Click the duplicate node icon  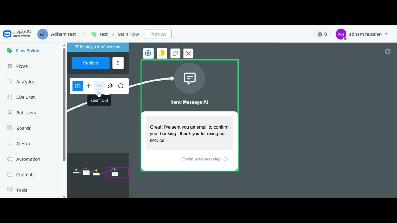175,53
